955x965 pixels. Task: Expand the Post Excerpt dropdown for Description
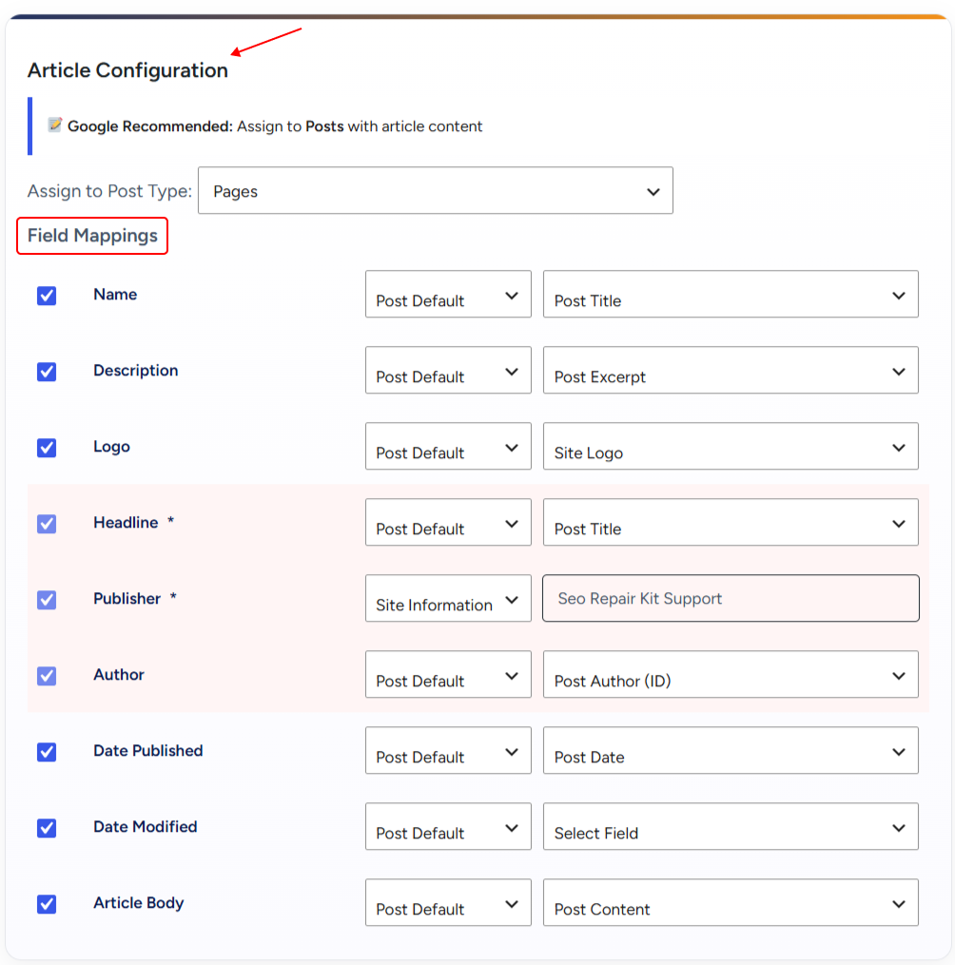(731, 371)
